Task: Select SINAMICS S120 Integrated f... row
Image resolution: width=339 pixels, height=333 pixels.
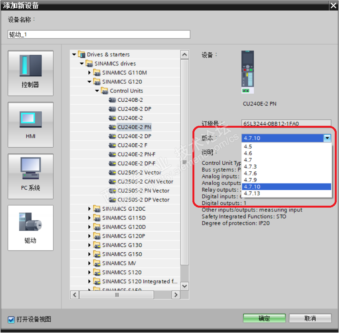Action: [x=125, y=281]
